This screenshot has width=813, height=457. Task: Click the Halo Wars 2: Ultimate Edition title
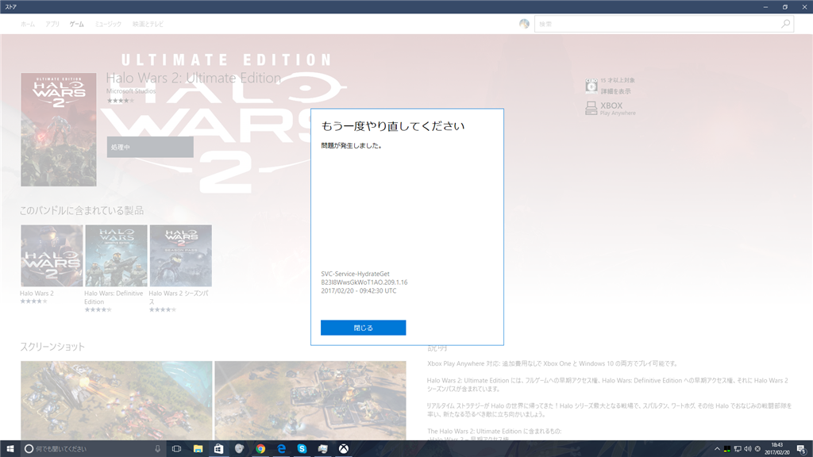tap(194, 78)
